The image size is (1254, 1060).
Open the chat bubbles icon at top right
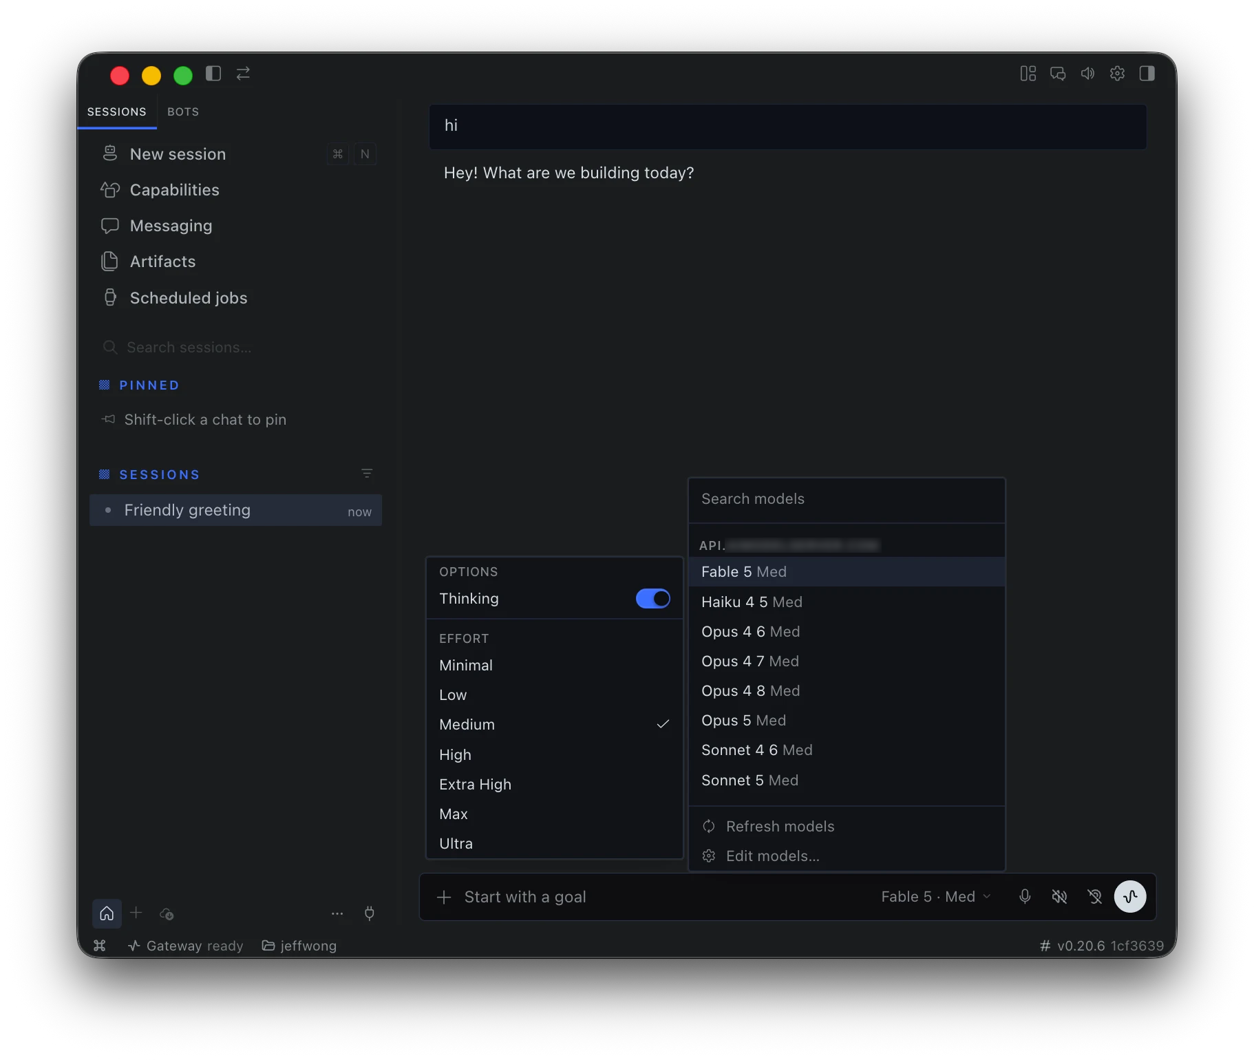tap(1058, 74)
